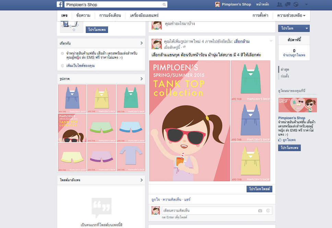Click post author avatar on tank top post
This screenshot has width=332, height=228.
tap(157, 44)
